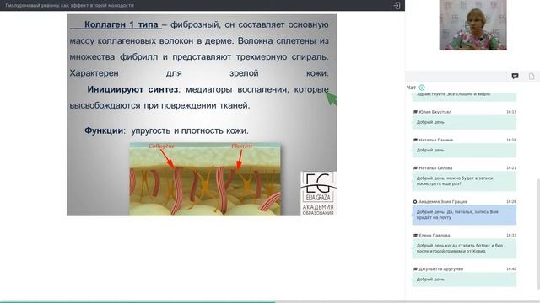Viewport: 540px width, 303px height.
Task: Click the student icon beside Наталья Силова
Action: point(415,168)
